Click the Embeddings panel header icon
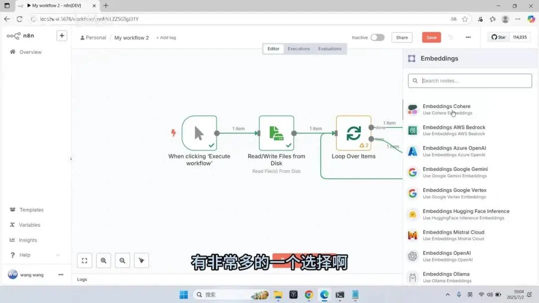 point(411,58)
